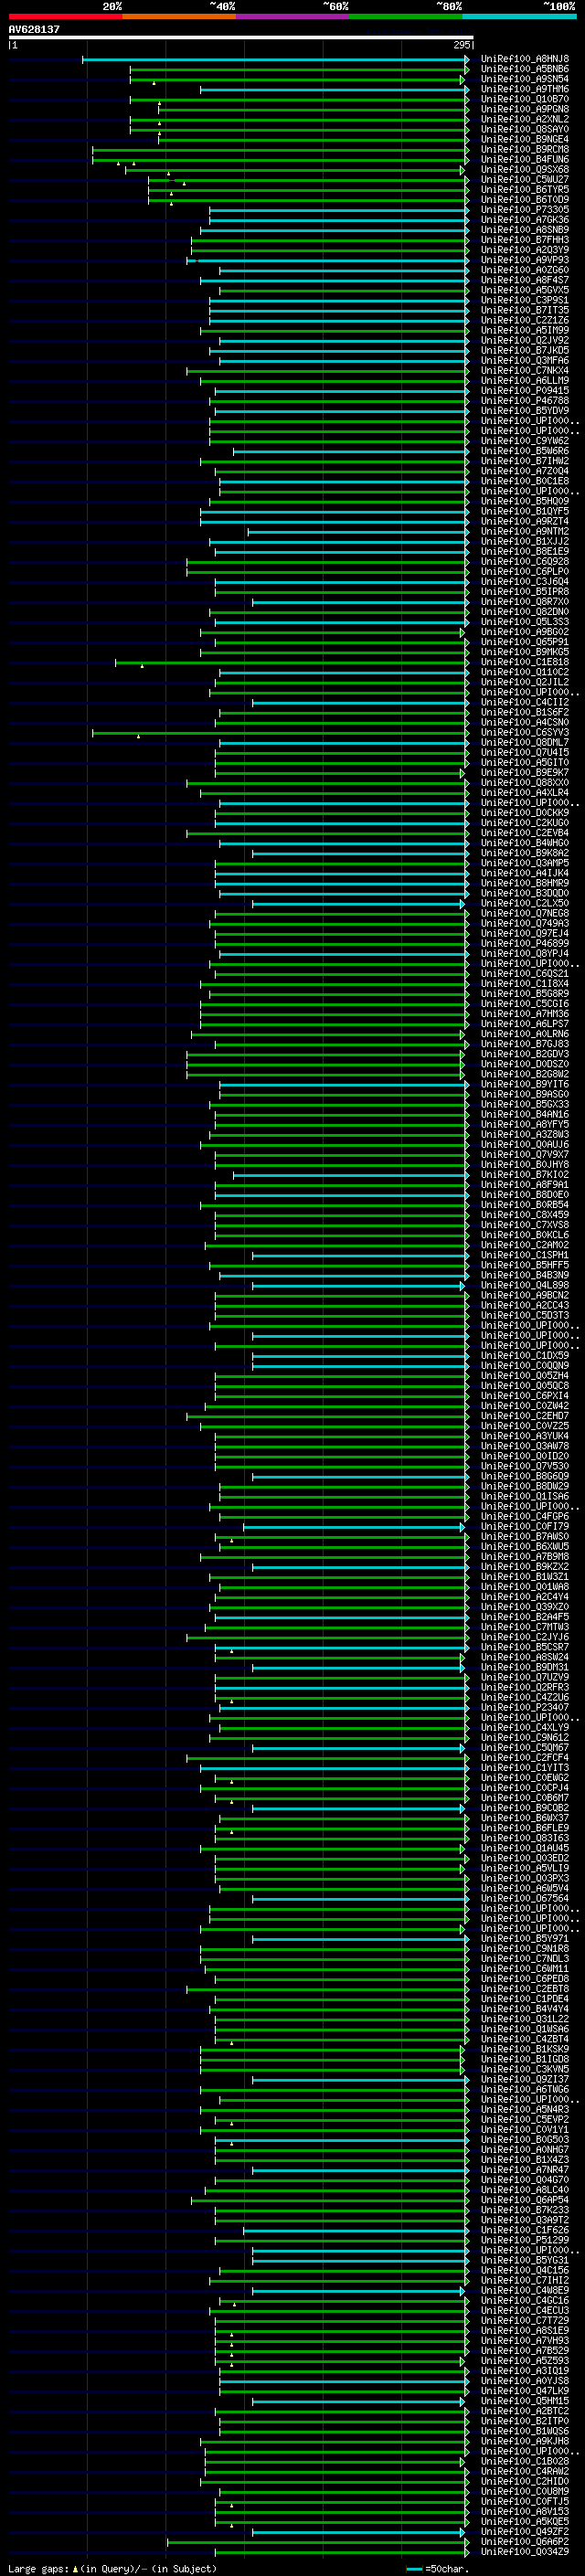Click the UniRef100_Q2JV92 label
This screenshot has height=2576, width=585.
tap(525, 340)
